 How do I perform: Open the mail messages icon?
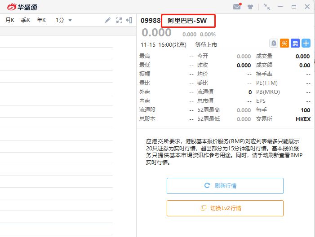(x=237, y=6)
